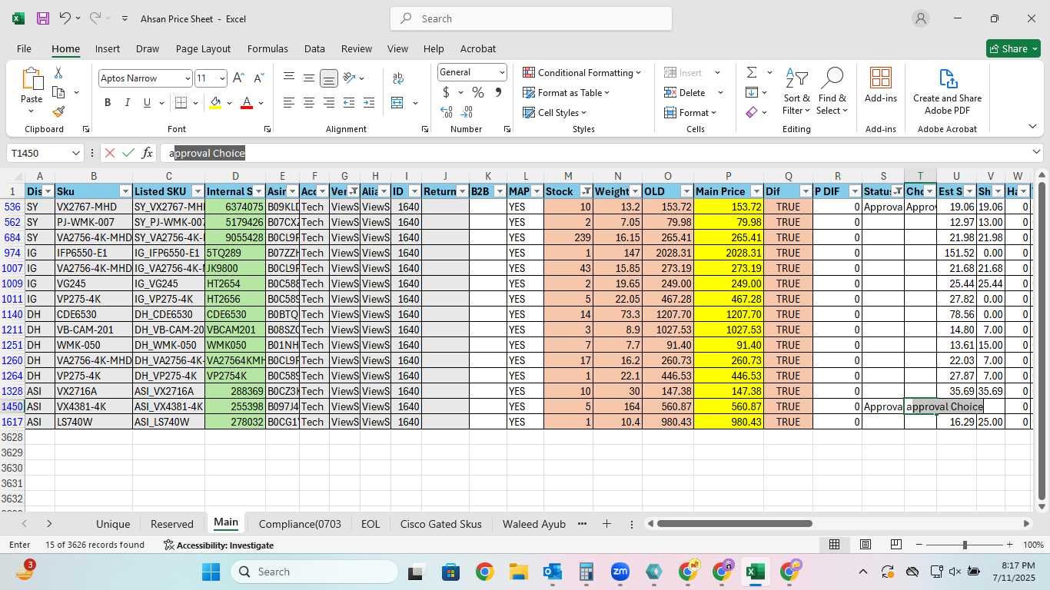Image resolution: width=1050 pixels, height=590 pixels.
Task: Add a new sheet with the plus icon
Action: coord(606,524)
